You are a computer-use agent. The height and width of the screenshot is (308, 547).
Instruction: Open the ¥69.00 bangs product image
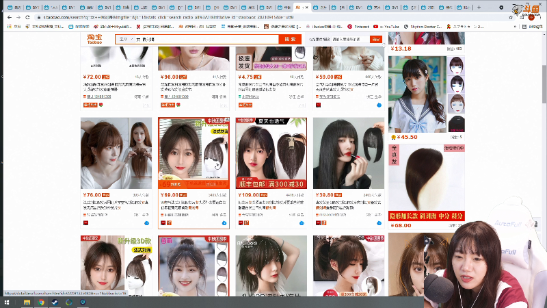(194, 153)
